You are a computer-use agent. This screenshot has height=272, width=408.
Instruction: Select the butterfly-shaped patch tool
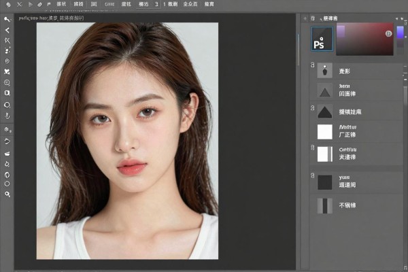click(7, 71)
